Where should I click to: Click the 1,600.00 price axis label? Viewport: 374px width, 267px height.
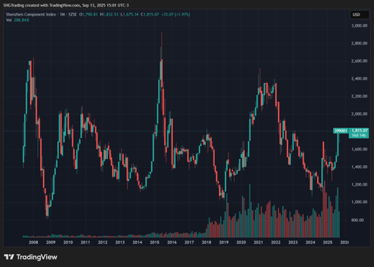(x=359, y=149)
